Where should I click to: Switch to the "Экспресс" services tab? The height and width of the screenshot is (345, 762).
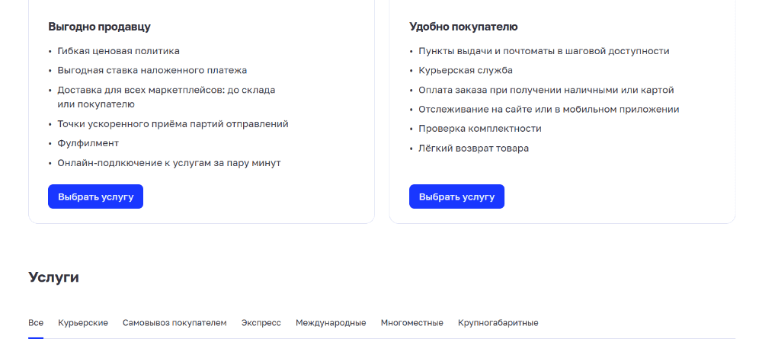tap(261, 323)
